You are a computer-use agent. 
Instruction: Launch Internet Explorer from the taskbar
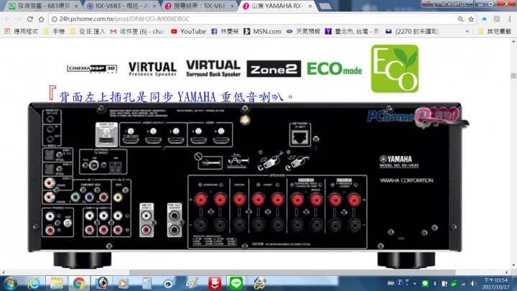click(34, 283)
